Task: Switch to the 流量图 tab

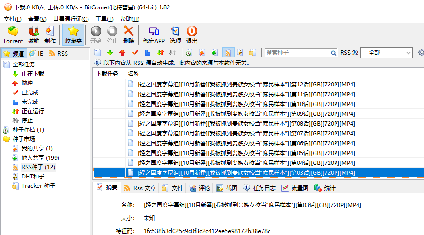Action: [295, 188]
